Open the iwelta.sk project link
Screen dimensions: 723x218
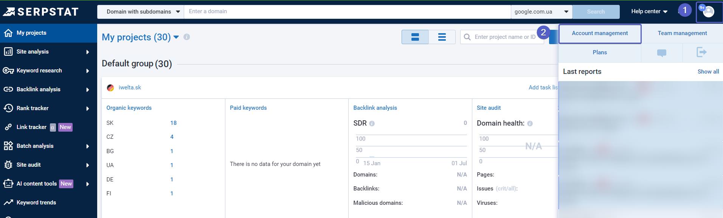tap(130, 88)
